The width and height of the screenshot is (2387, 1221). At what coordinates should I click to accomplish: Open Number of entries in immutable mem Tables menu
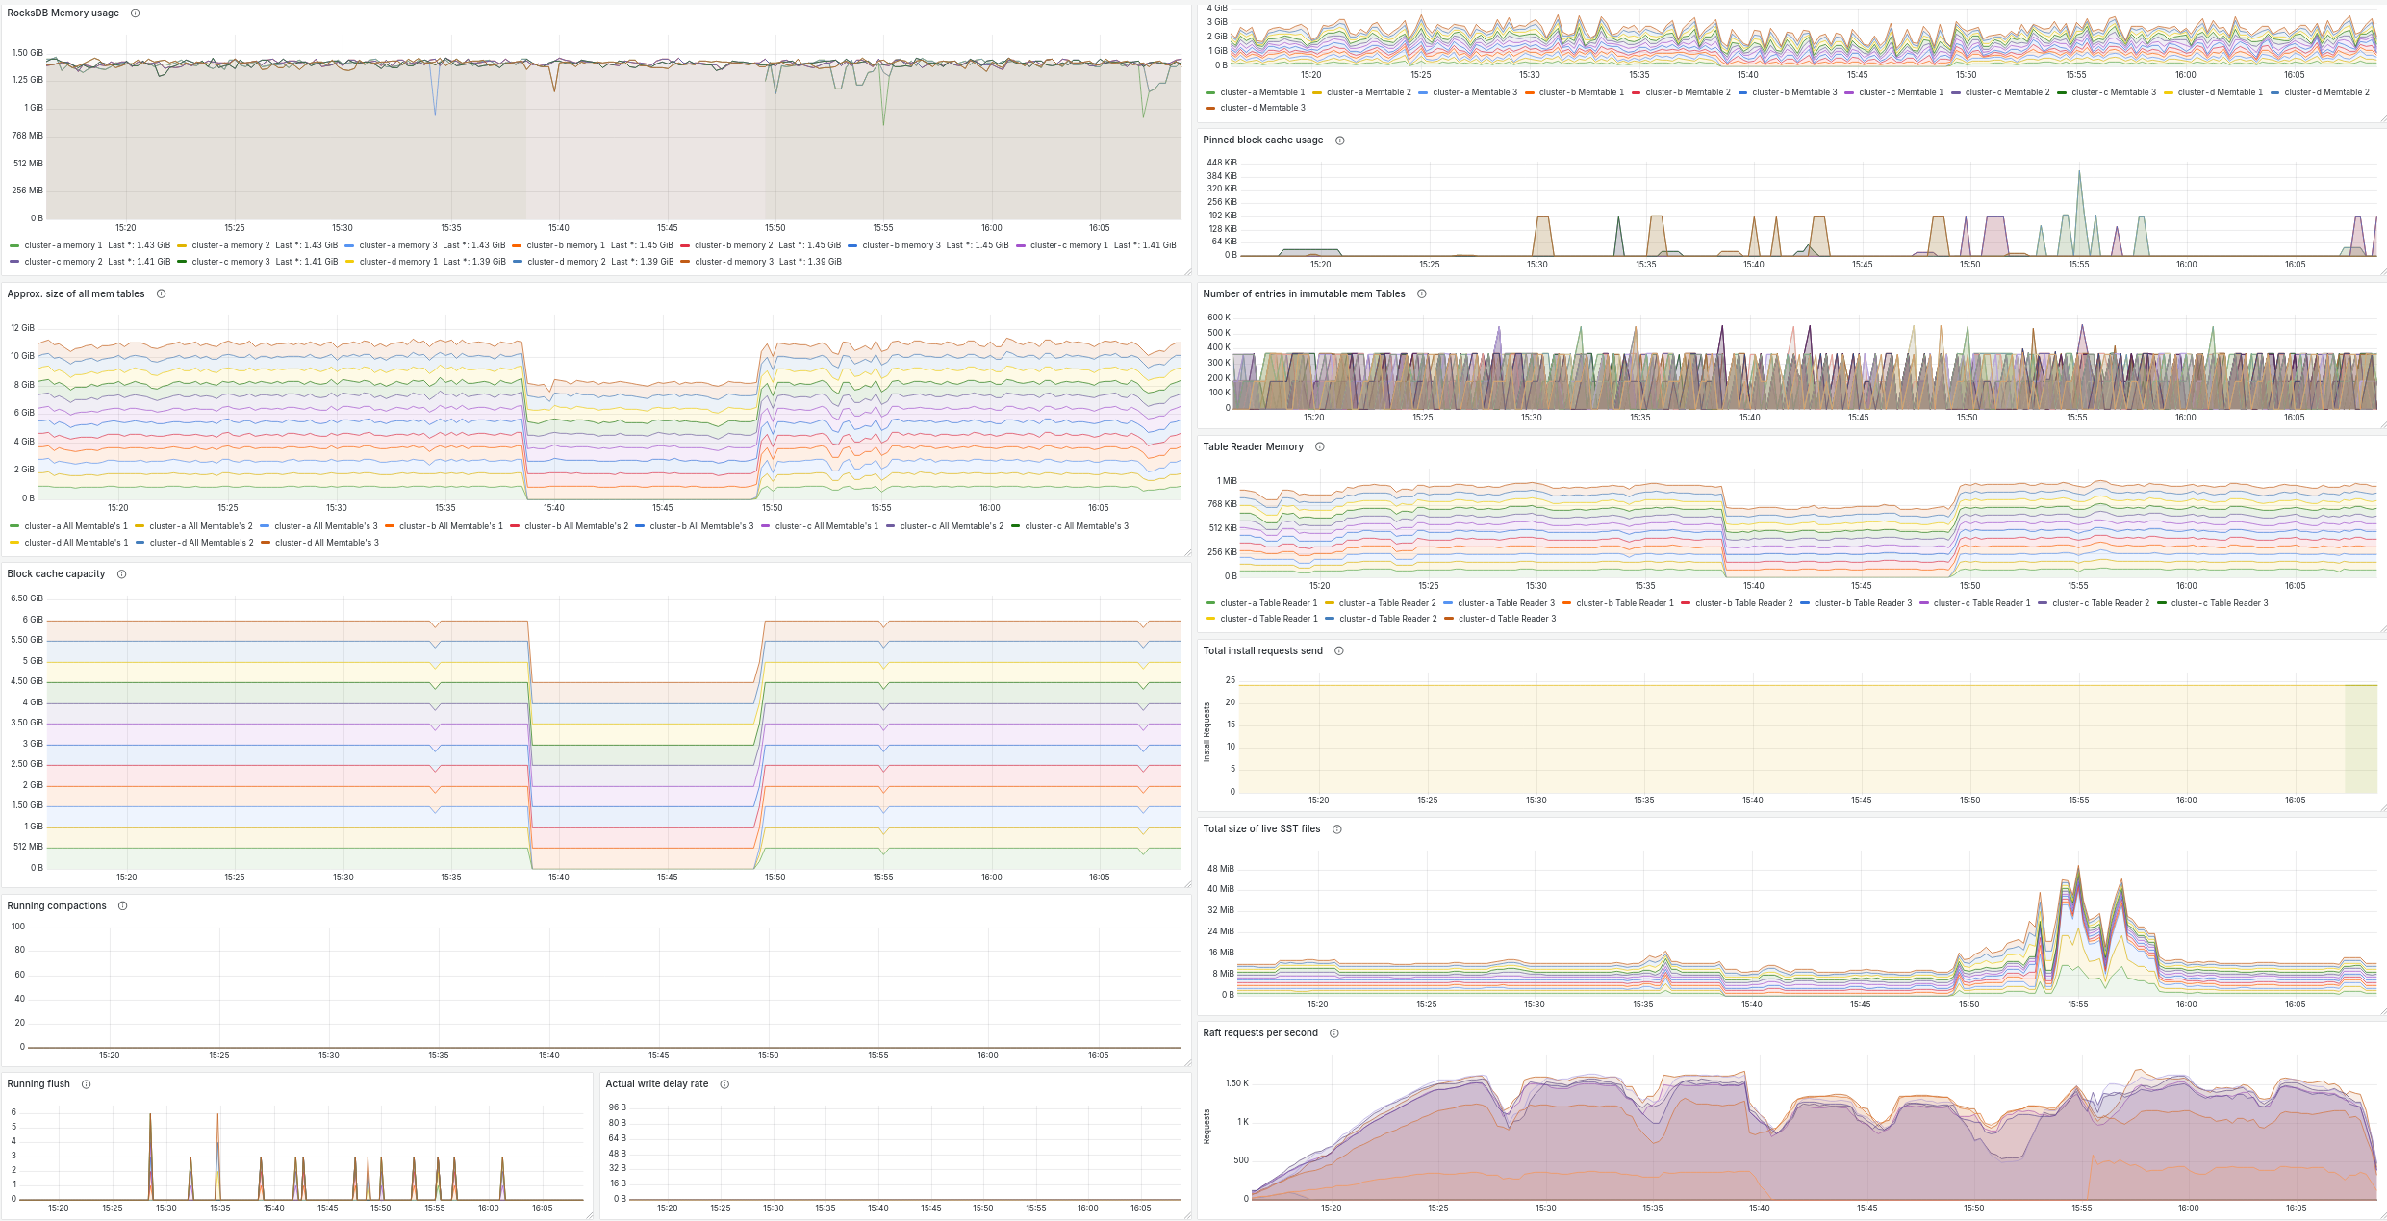(x=1304, y=294)
